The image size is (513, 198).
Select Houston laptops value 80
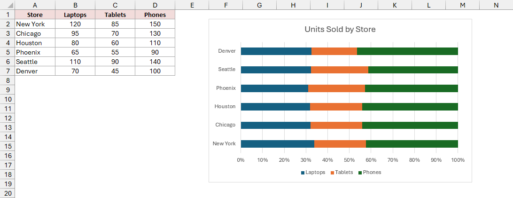click(x=75, y=43)
